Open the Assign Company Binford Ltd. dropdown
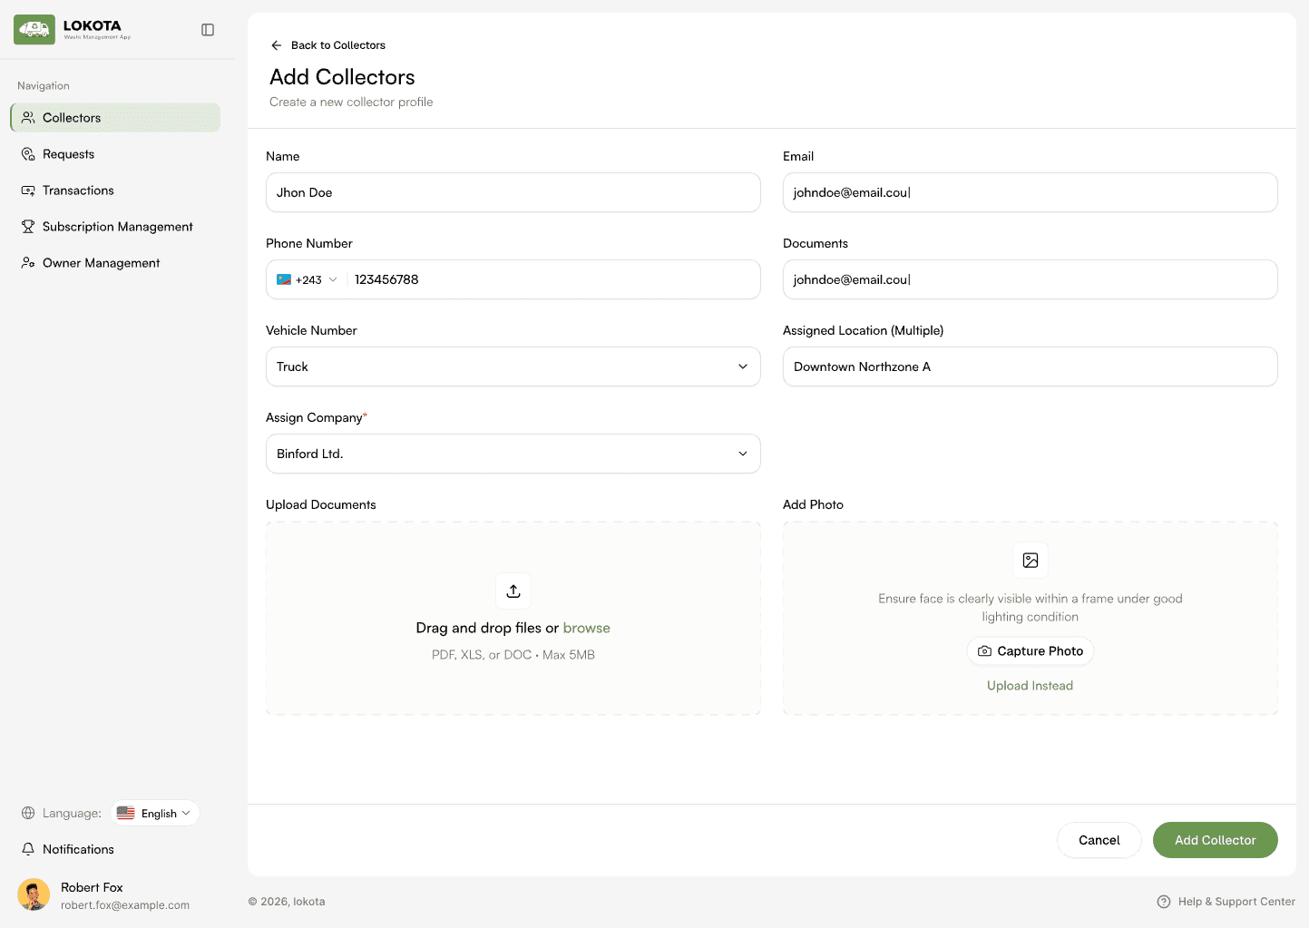1309x928 pixels. click(x=513, y=454)
